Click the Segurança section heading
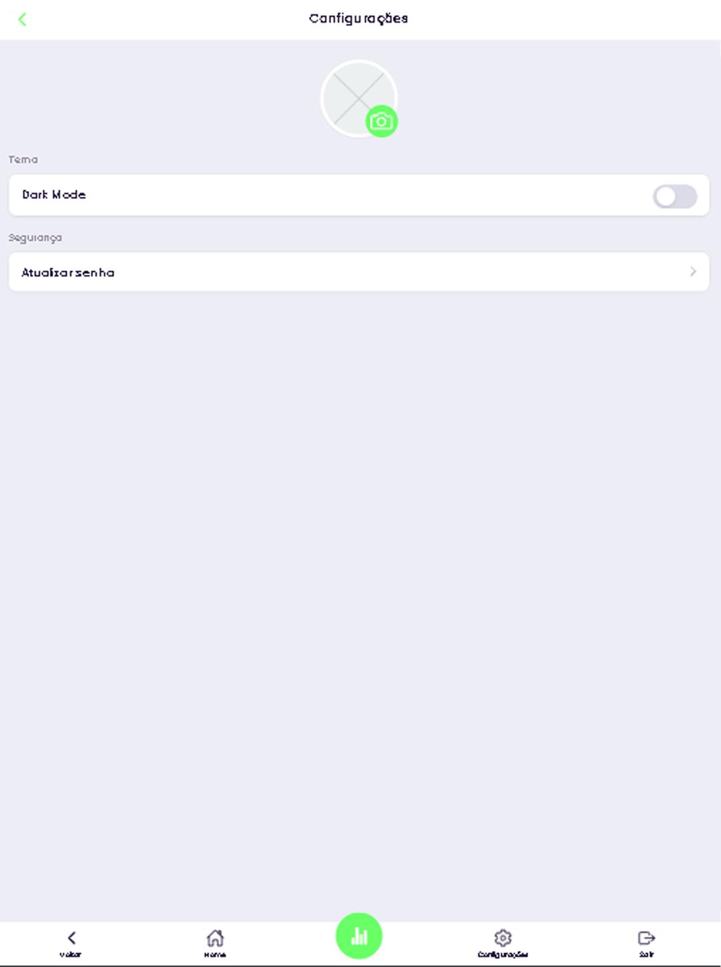 [35, 238]
